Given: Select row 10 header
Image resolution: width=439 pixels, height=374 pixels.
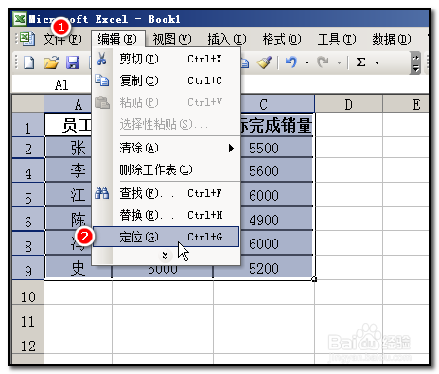Looking at the screenshot, I should point(28,293).
